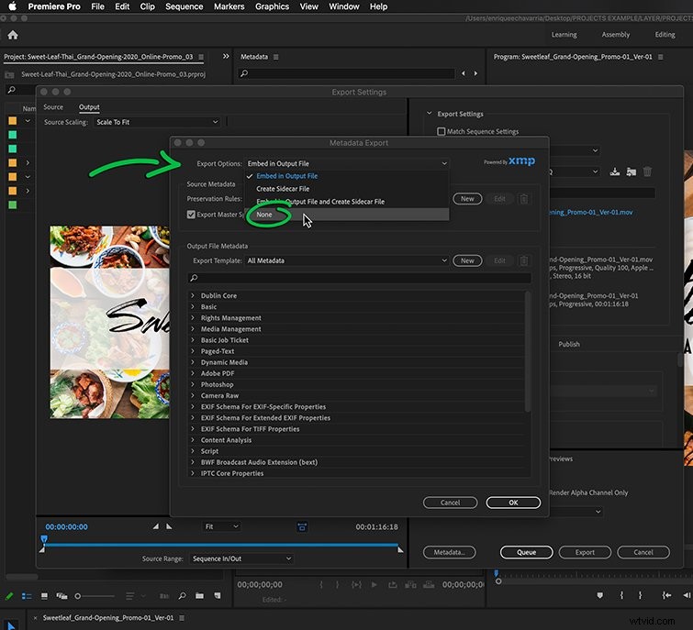This screenshot has width=693, height=630.
Task: Click the Import Presets folder icon
Action: pos(632,171)
